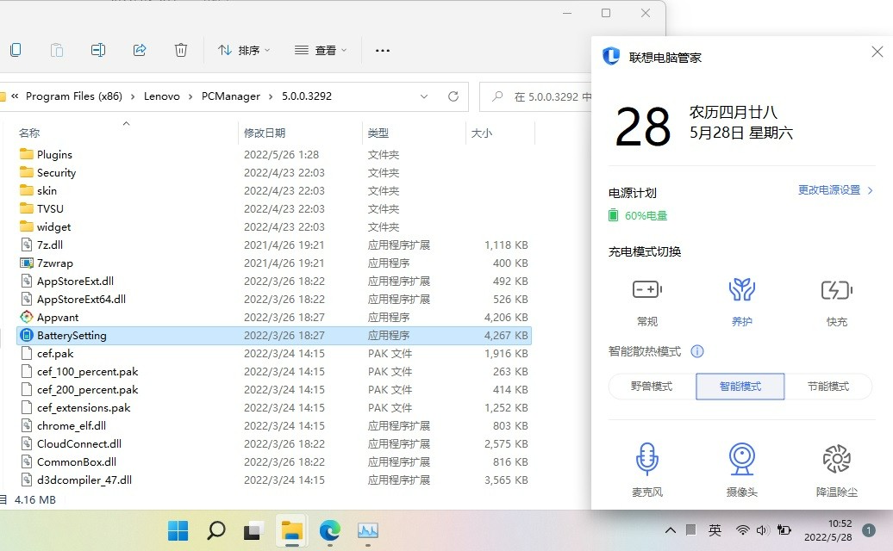Click the 联想电脑管家 logo icon

point(611,56)
